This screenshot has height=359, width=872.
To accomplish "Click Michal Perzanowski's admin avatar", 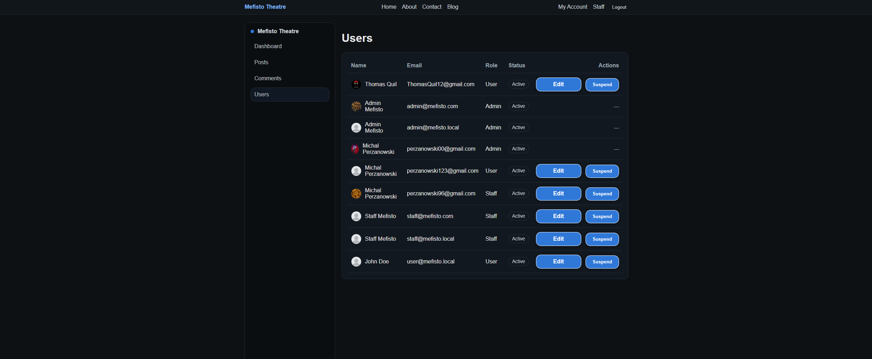I will (x=355, y=149).
